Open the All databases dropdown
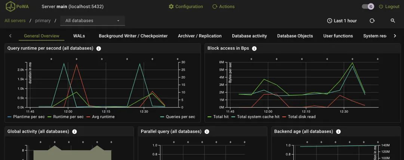The width and height of the screenshot is (404, 160). tap(92, 21)
